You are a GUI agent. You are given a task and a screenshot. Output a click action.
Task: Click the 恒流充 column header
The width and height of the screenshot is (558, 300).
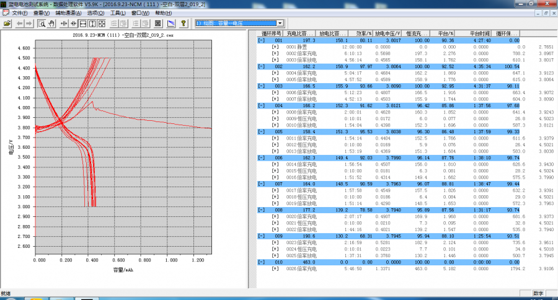tap(415, 33)
